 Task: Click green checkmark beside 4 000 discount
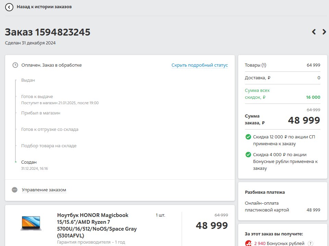tap(248, 154)
